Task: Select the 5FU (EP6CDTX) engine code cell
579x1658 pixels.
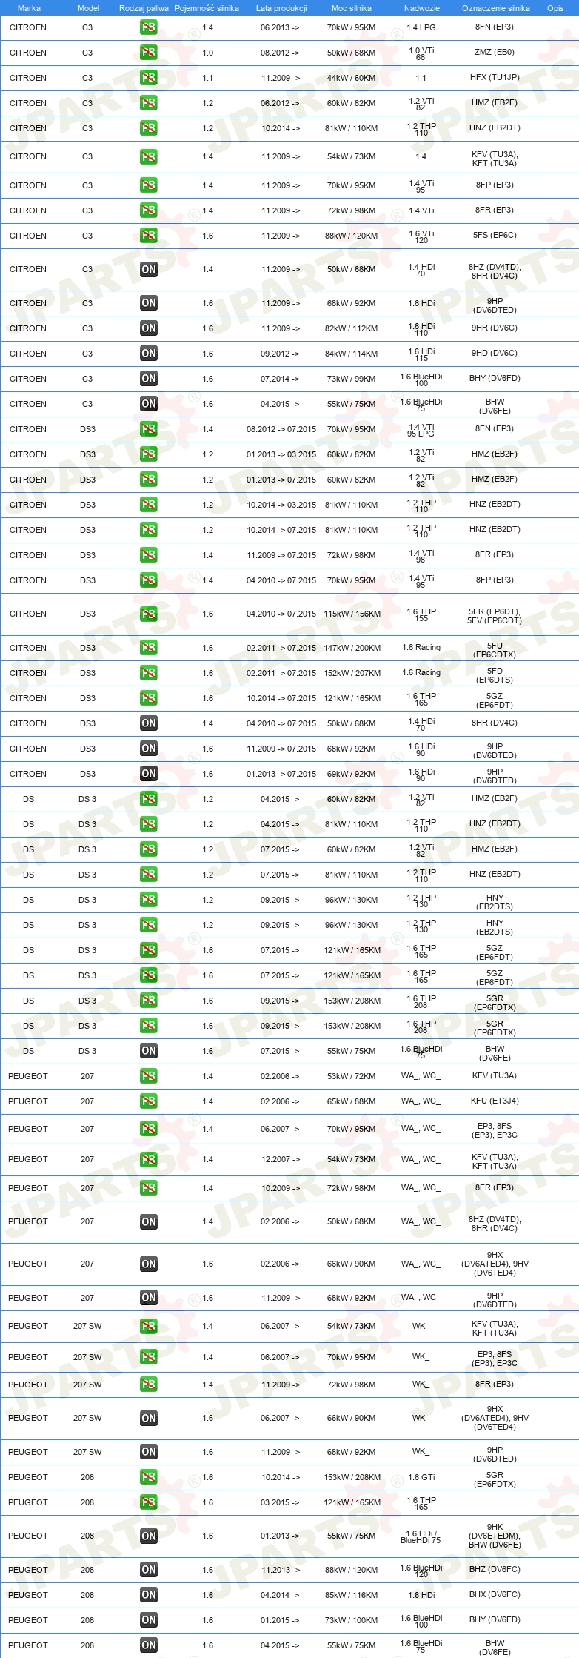Action: (495, 650)
